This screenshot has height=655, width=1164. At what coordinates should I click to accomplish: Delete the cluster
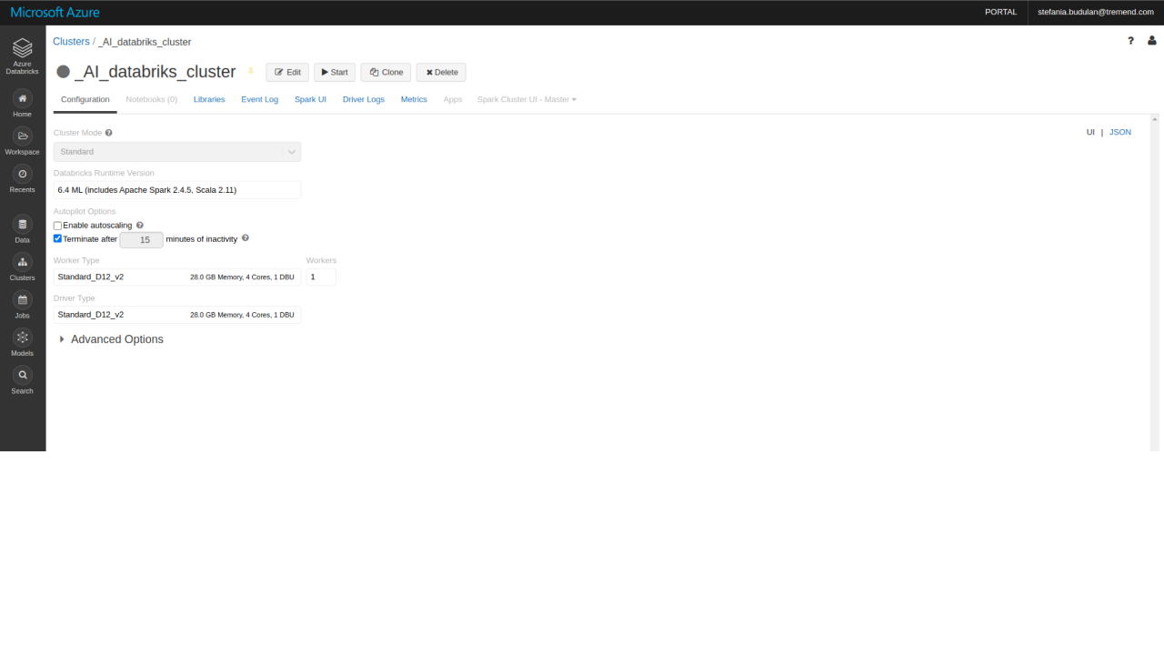pos(441,72)
